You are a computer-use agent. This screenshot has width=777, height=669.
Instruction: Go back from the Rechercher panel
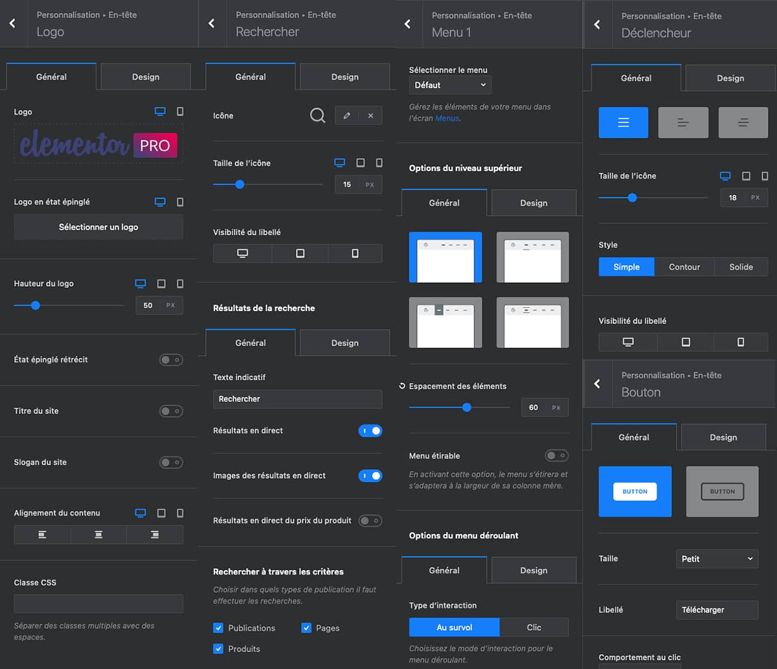point(211,23)
